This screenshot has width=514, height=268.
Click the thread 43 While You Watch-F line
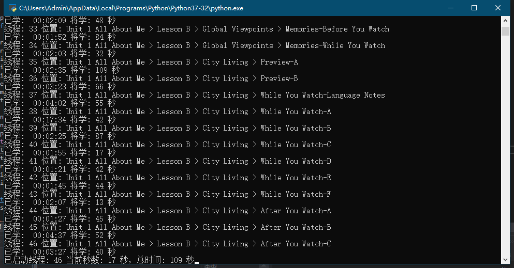point(168,195)
